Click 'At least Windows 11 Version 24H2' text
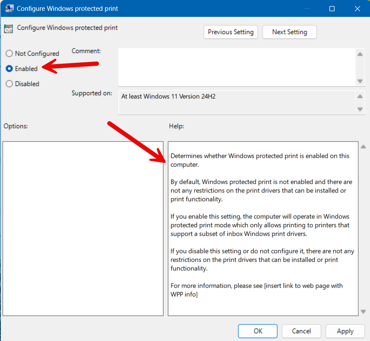This screenshot has width=370, height=341. pyautogui.click(x=168, y=97)
